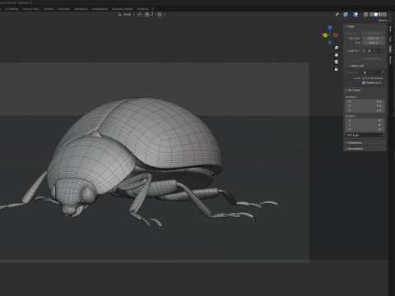Enable the Local Camera checkbox
395x296 pixels.
[x=364, y=51]
